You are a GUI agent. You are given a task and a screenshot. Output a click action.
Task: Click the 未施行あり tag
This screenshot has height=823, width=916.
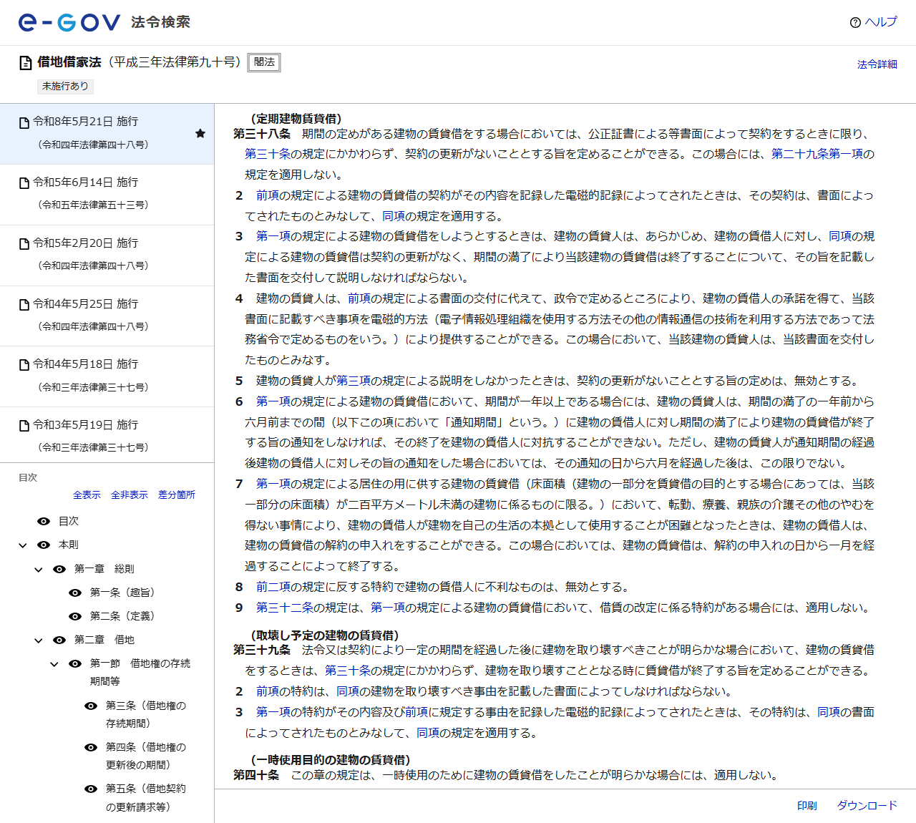(x=65, y=86)
